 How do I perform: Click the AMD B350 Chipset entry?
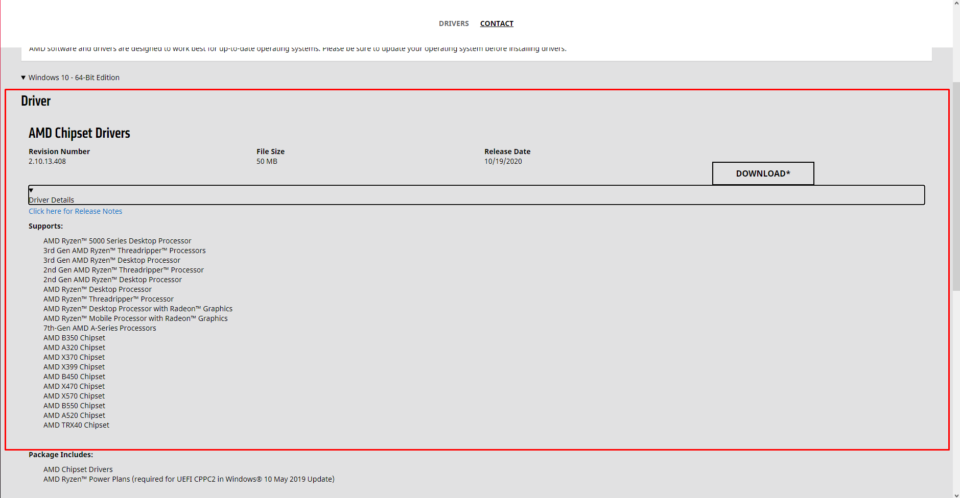tap(74, 338)
